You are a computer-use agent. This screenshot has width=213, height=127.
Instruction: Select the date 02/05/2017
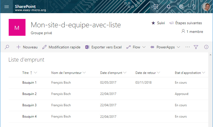click(108, 83)
